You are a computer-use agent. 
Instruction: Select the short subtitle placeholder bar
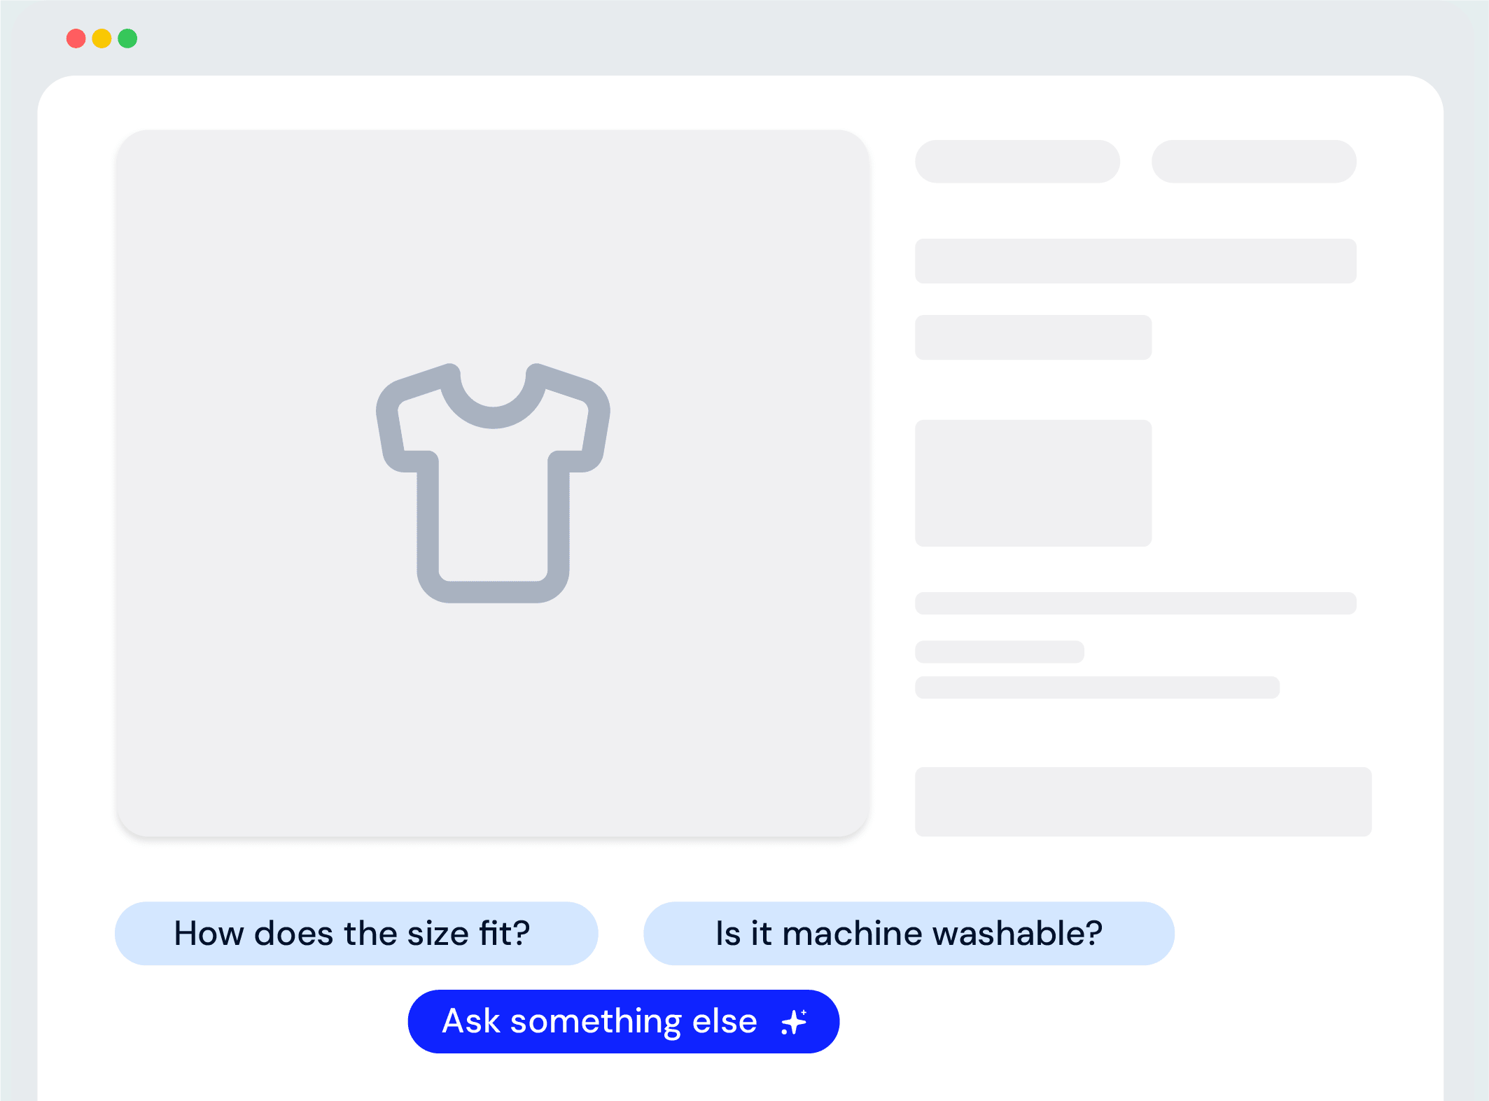[x=1033, y=337]
